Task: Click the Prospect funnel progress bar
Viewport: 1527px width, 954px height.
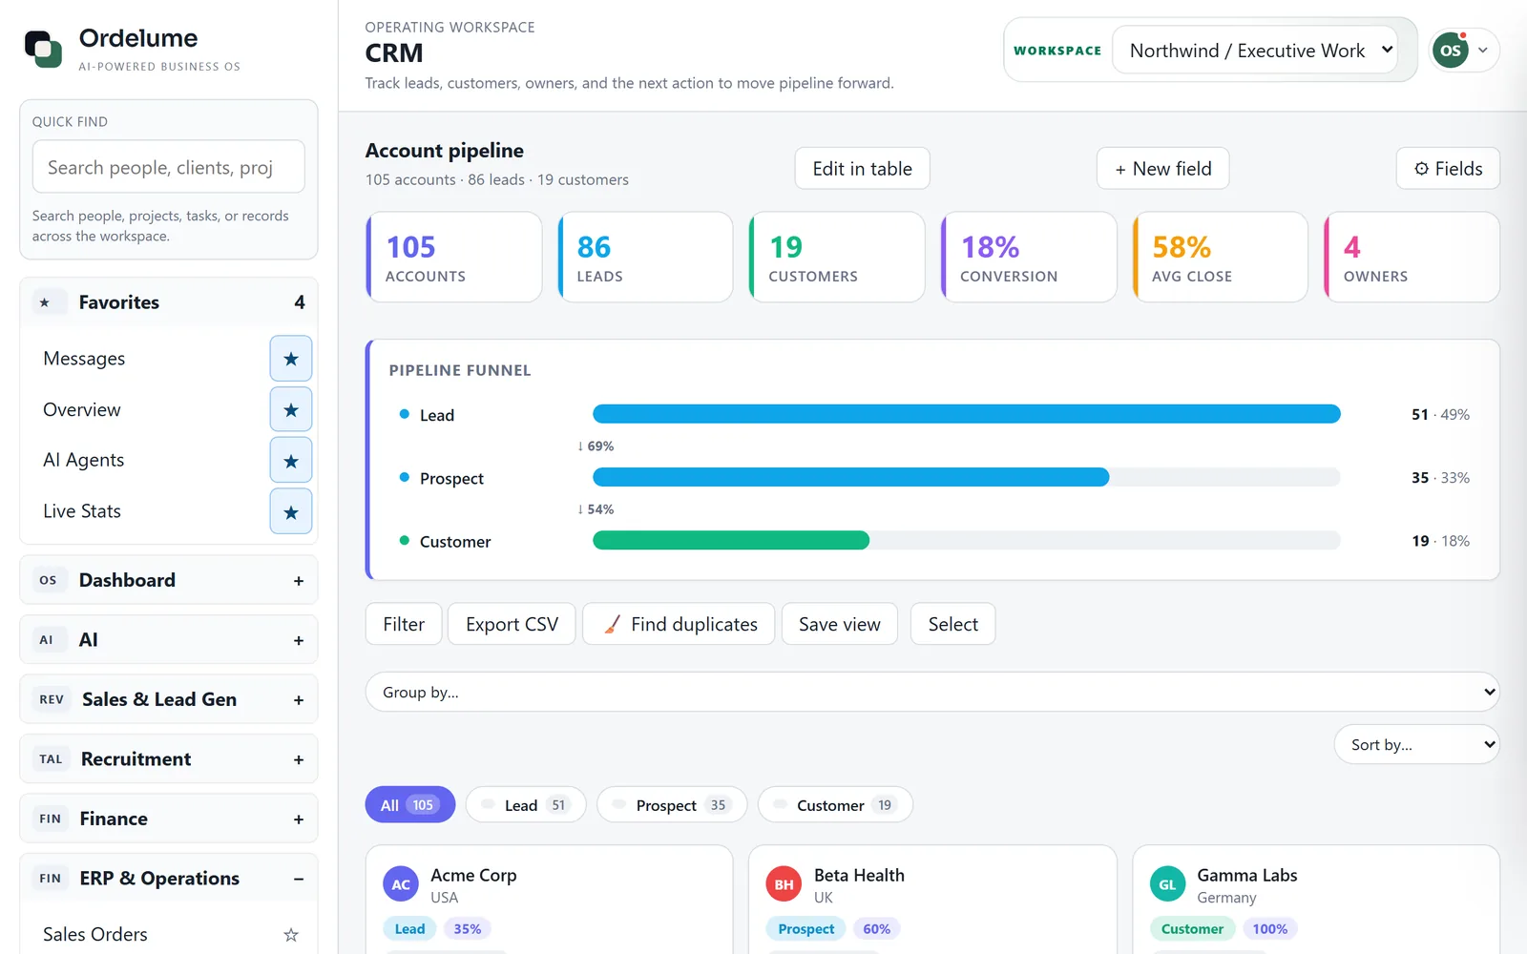Action: pyautogui.click(x=966, y=477)
